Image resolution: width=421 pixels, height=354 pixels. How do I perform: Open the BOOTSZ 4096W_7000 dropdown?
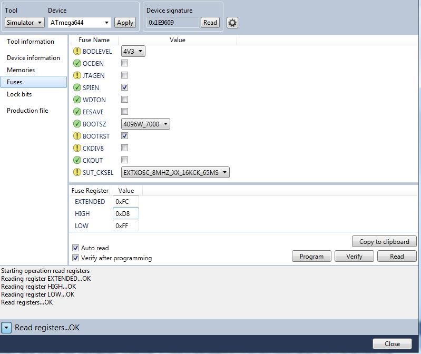coord(145,124)
